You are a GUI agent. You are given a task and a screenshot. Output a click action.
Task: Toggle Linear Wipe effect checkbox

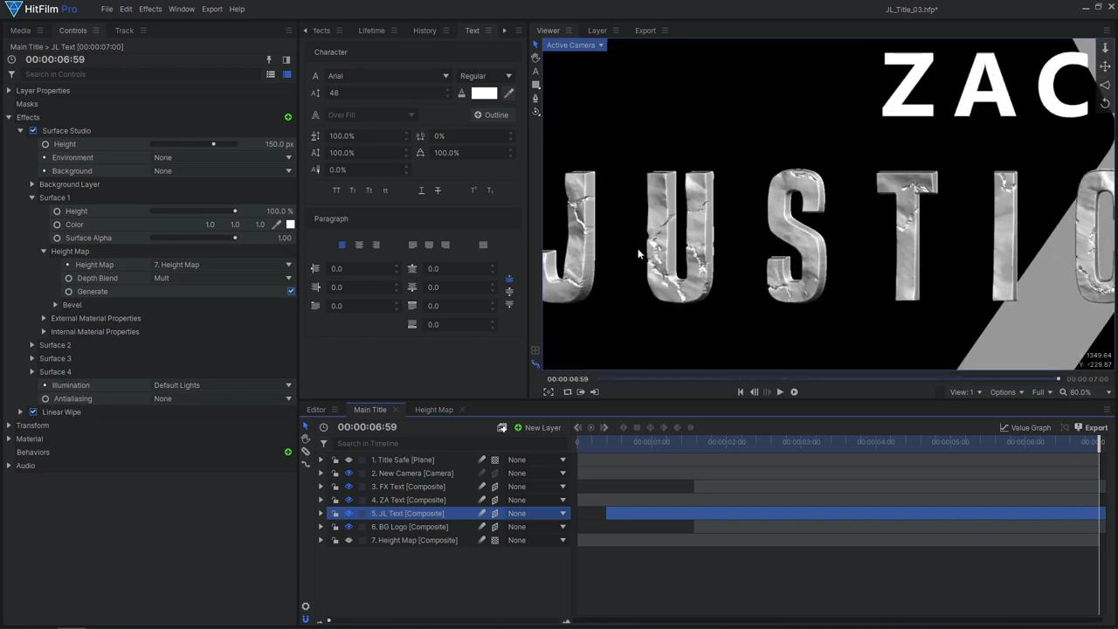coord(33,412)
